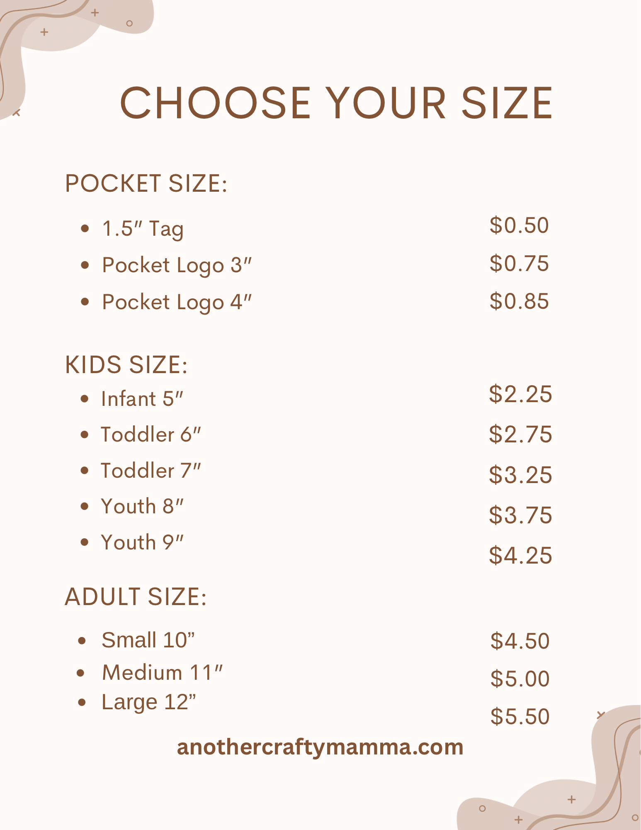Click the 1.5" Tag list item

coord(143,229)
